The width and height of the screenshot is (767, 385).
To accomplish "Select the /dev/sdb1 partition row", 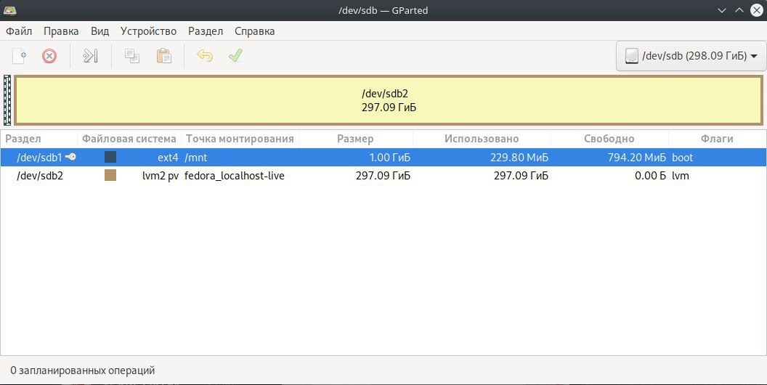I will click(x=383, y=157).
